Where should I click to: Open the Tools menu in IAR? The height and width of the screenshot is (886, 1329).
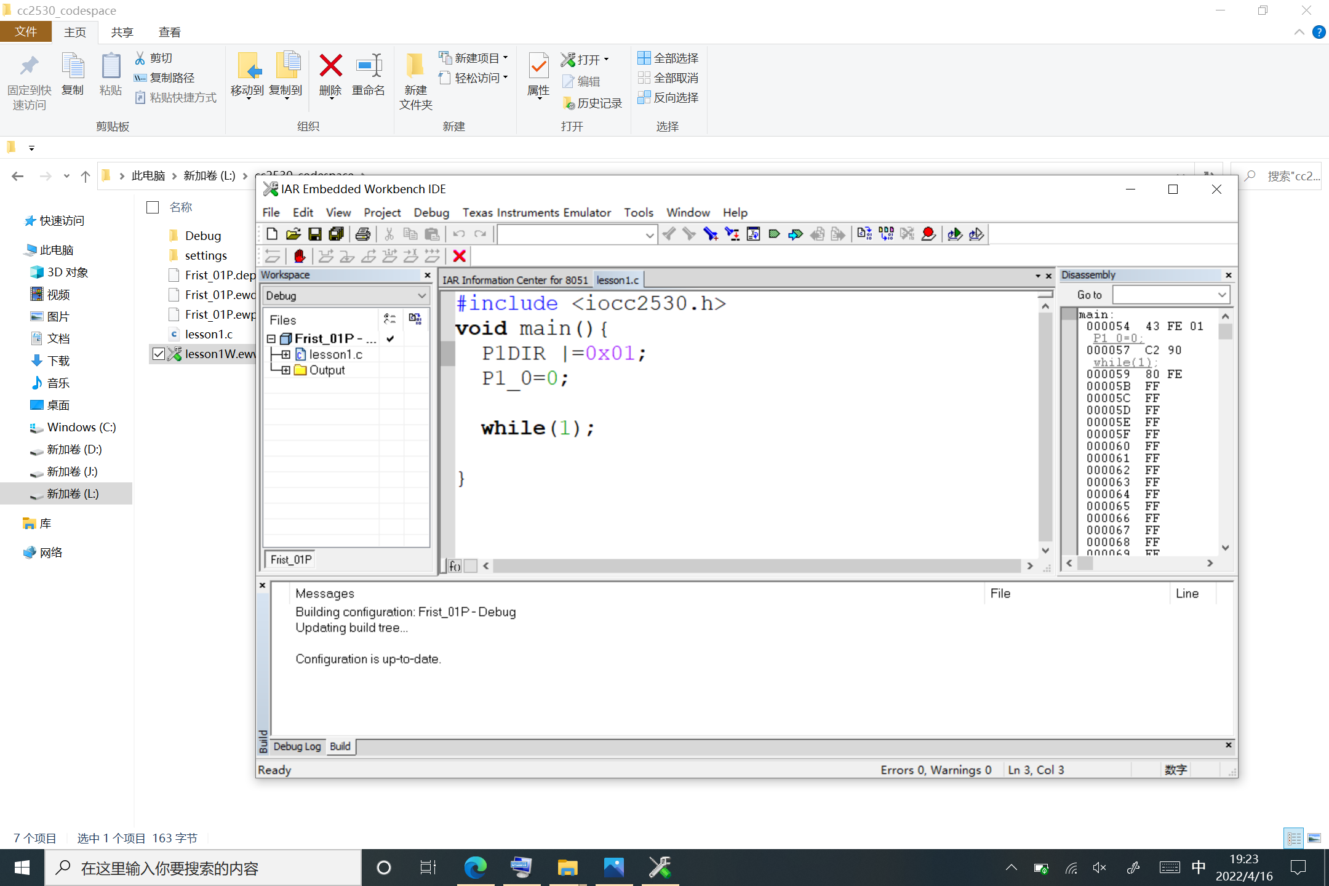coord(639,212)
